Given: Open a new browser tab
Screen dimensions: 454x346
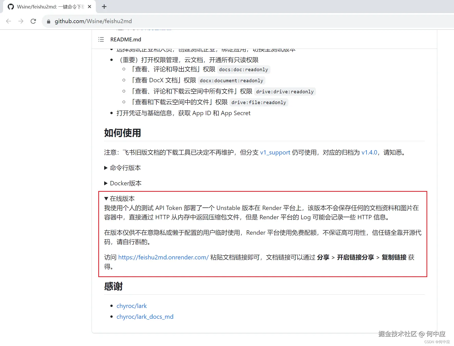Looking at the screenshot, I should 104,7.
